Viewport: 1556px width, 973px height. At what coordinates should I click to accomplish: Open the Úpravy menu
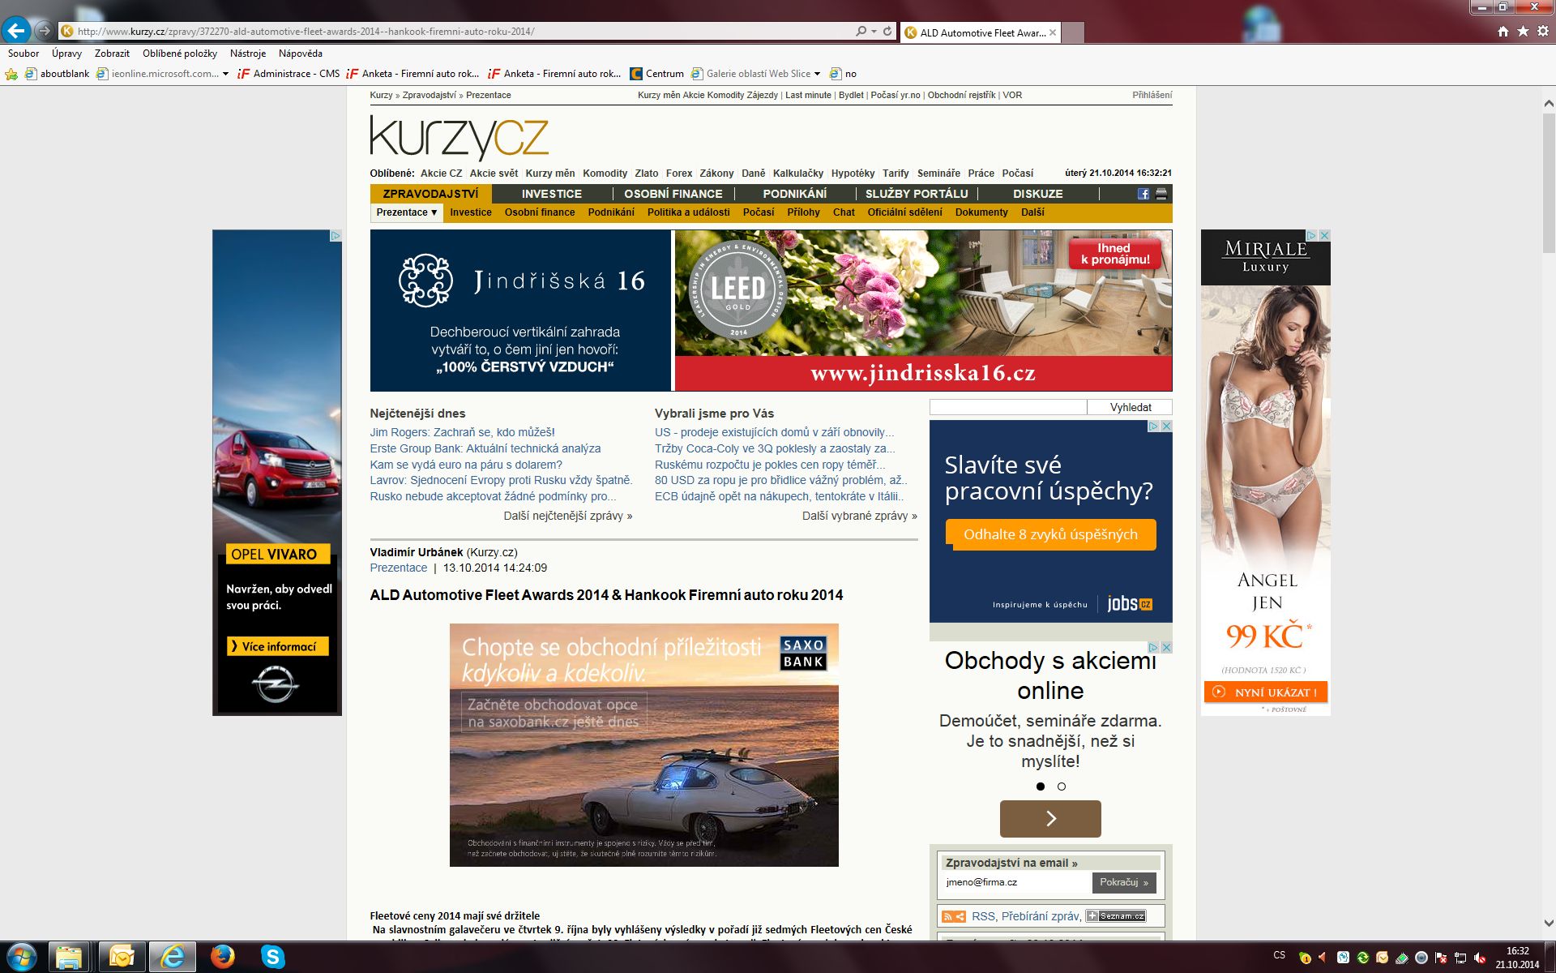coord(66,54)
